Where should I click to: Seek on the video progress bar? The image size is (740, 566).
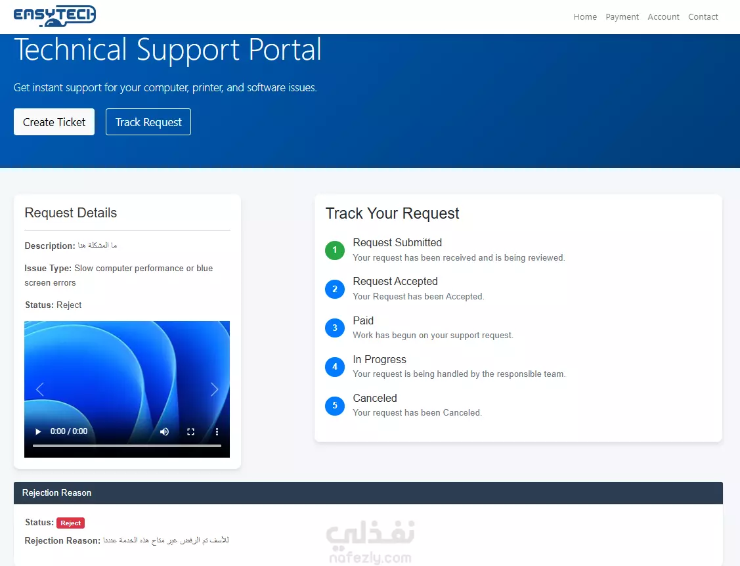(127, 445)
